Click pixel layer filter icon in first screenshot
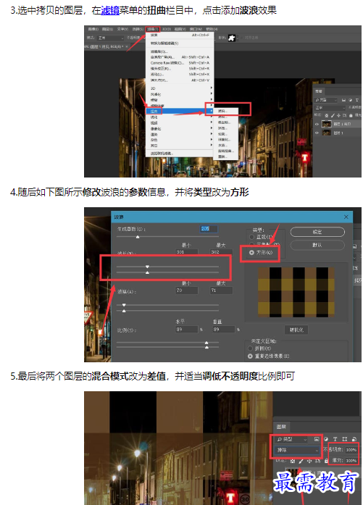Viewport: 363px width, 505px height. click(x=344, y=100)
